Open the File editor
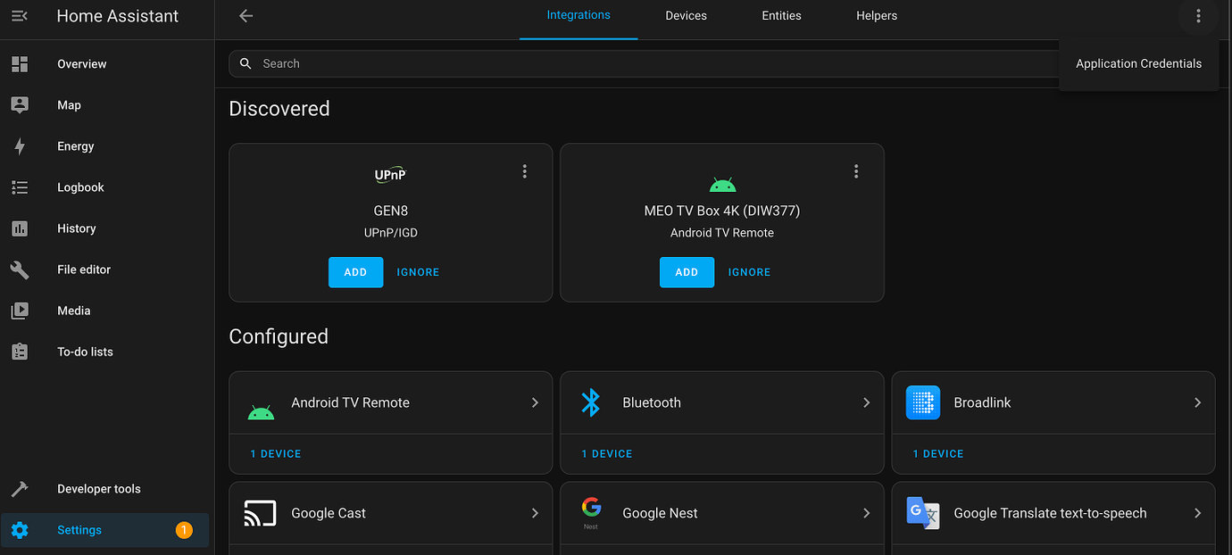The image size is (1232, 555). [x=84, y=269]
